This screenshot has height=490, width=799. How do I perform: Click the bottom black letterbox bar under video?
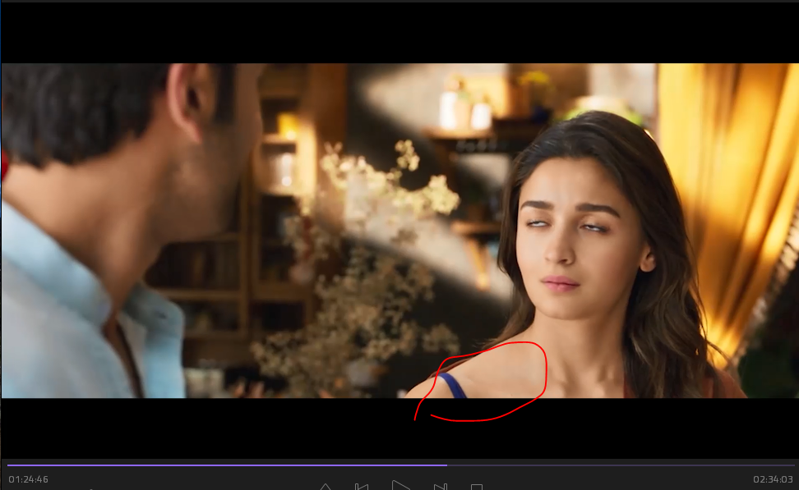point(247,427)
